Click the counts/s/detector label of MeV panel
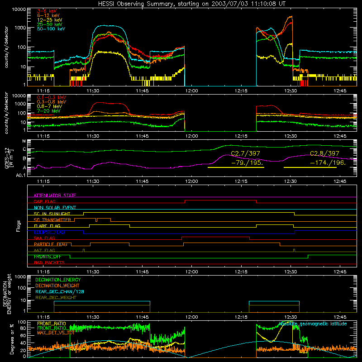 [x=6, y=113]
